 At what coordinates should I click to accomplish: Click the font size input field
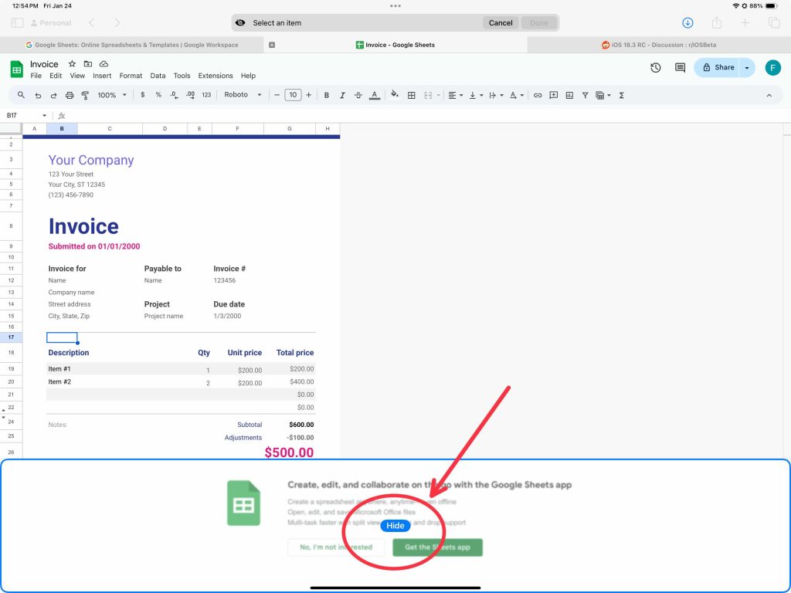pos(293,95)
